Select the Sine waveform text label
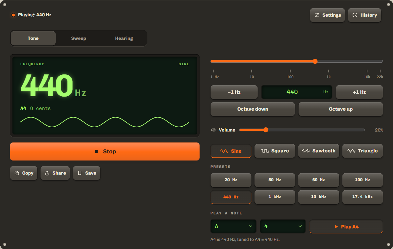The image size is (393, 249). pyautogui.click(x=236, y=151)
